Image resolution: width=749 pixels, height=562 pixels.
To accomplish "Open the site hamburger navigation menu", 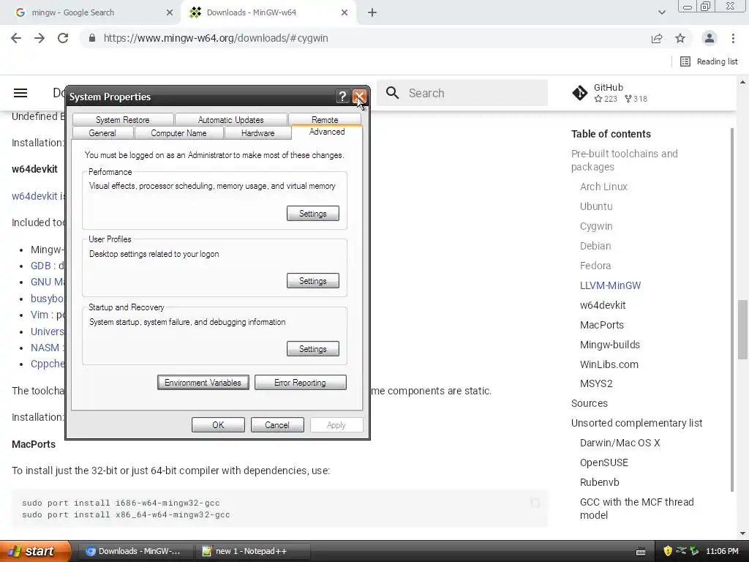I will [20, 93].
